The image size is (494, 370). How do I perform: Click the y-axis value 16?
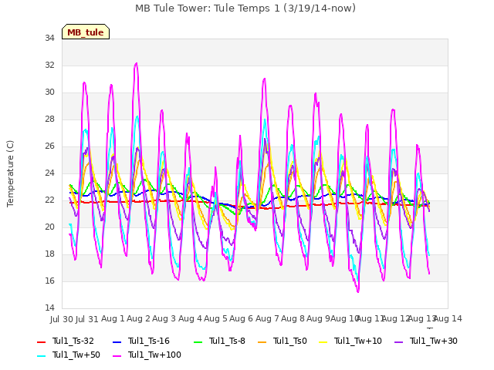(49, 281)
